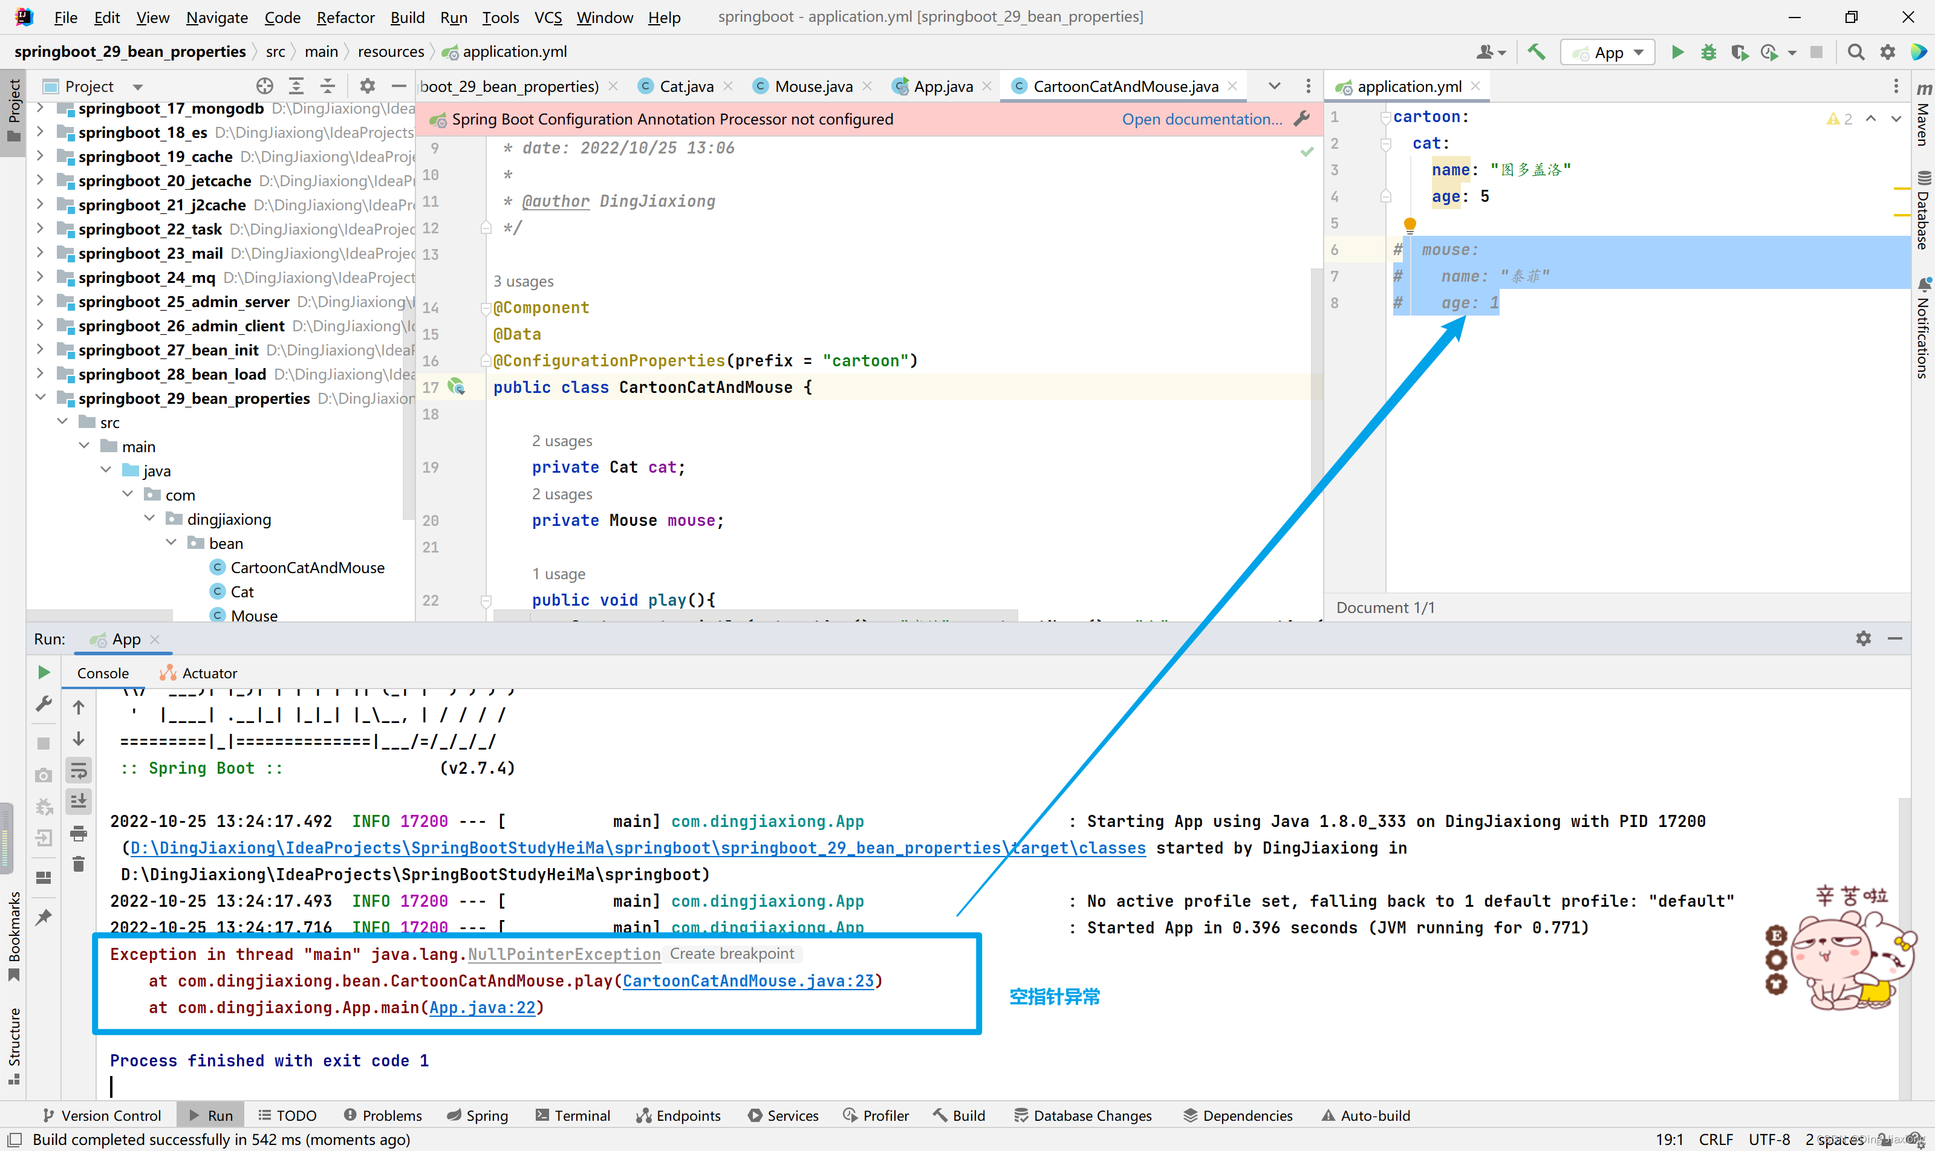Click the yellow intention light bulb in application.yml
The image size is (1935, 1151).
1410,224
